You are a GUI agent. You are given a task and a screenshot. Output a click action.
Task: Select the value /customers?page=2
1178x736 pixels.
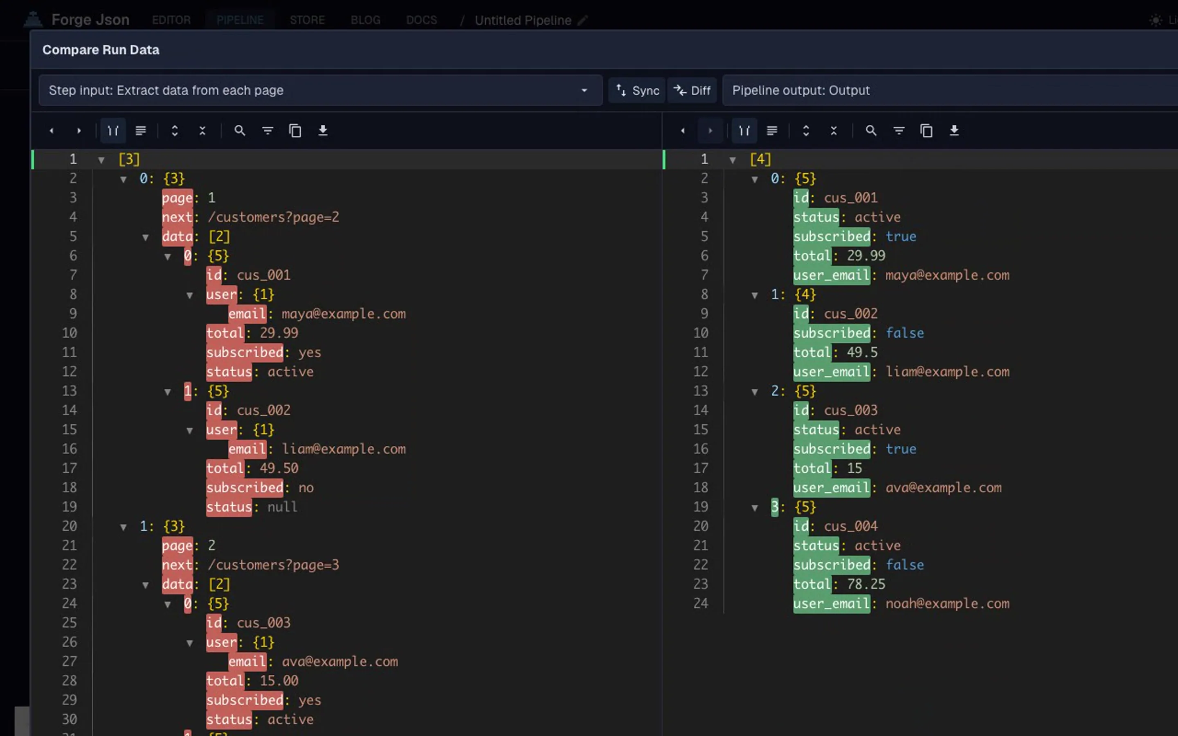coord(274,217)
